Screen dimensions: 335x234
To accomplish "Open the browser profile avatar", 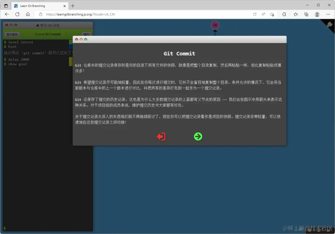I will [x=317, y=14].
